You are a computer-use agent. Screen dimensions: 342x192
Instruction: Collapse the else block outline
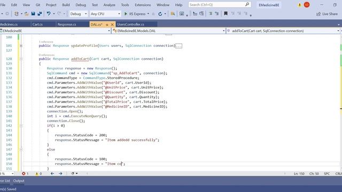coord(21,149)
